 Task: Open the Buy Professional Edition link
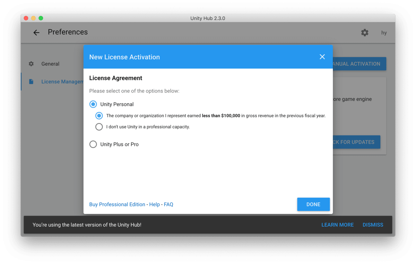117,204
